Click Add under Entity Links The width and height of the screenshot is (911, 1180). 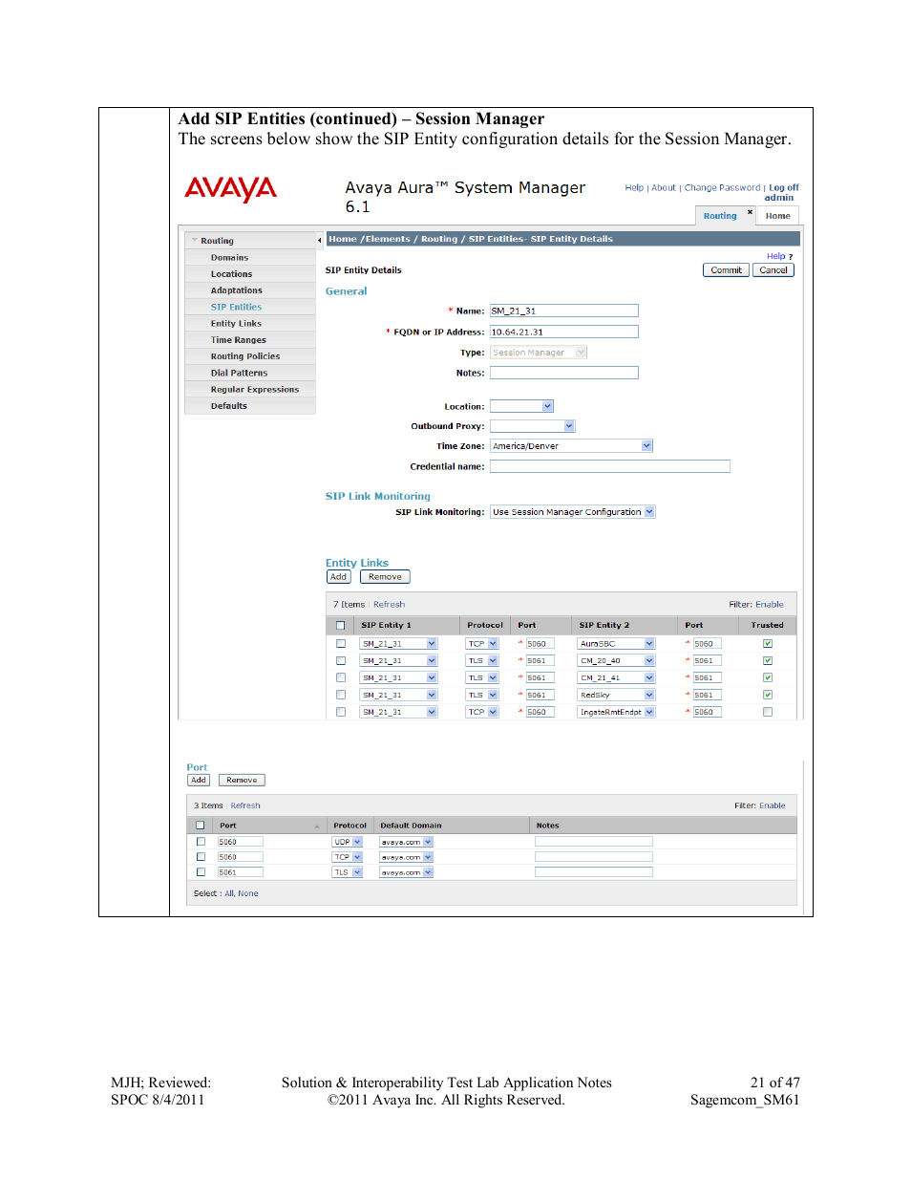click(338, 577)
